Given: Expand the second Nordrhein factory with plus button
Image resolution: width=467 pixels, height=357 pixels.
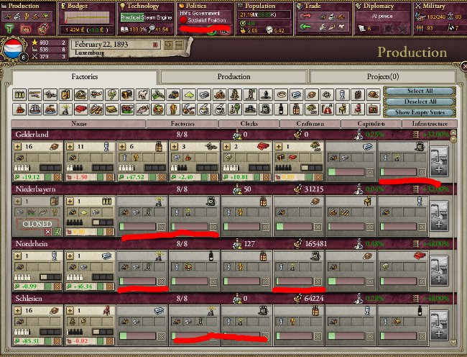Looking at the screenshot, I should point(70,255).
